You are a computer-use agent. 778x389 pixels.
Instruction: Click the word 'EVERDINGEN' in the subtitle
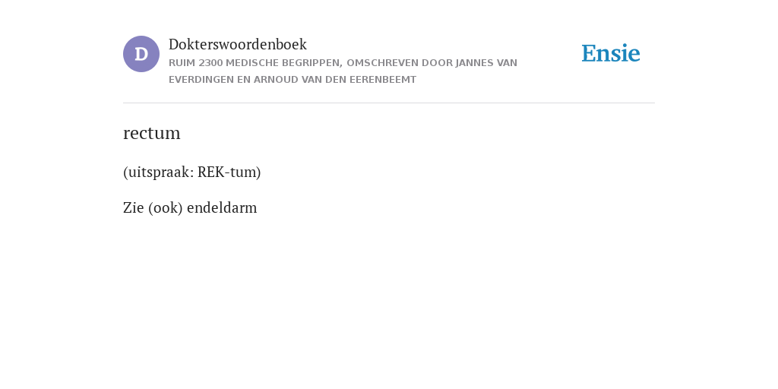201,80
